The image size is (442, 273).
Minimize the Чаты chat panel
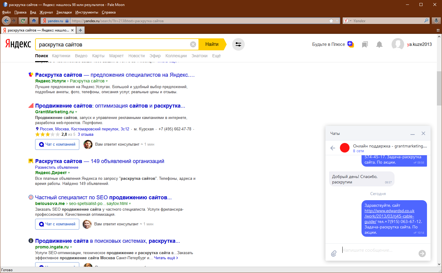413,134
